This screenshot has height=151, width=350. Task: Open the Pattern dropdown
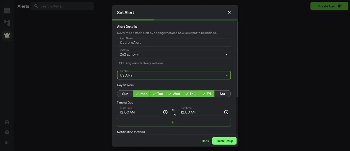tap(174, 54)
